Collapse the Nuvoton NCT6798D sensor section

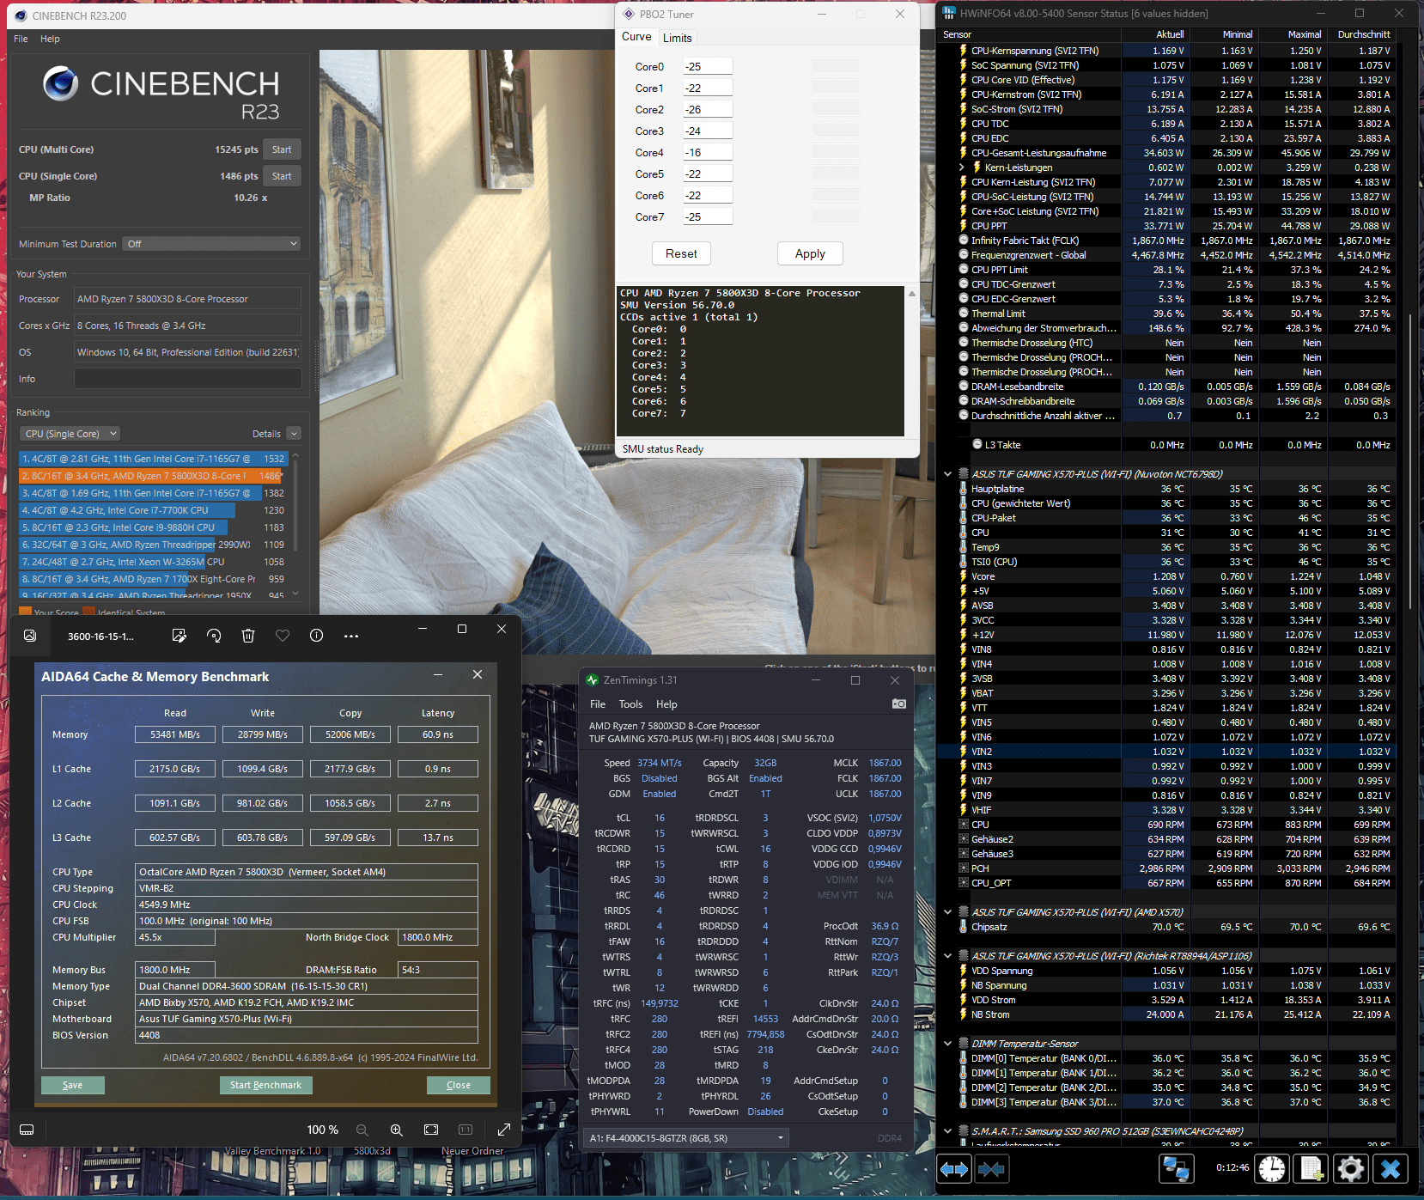[x=947, y=473]
